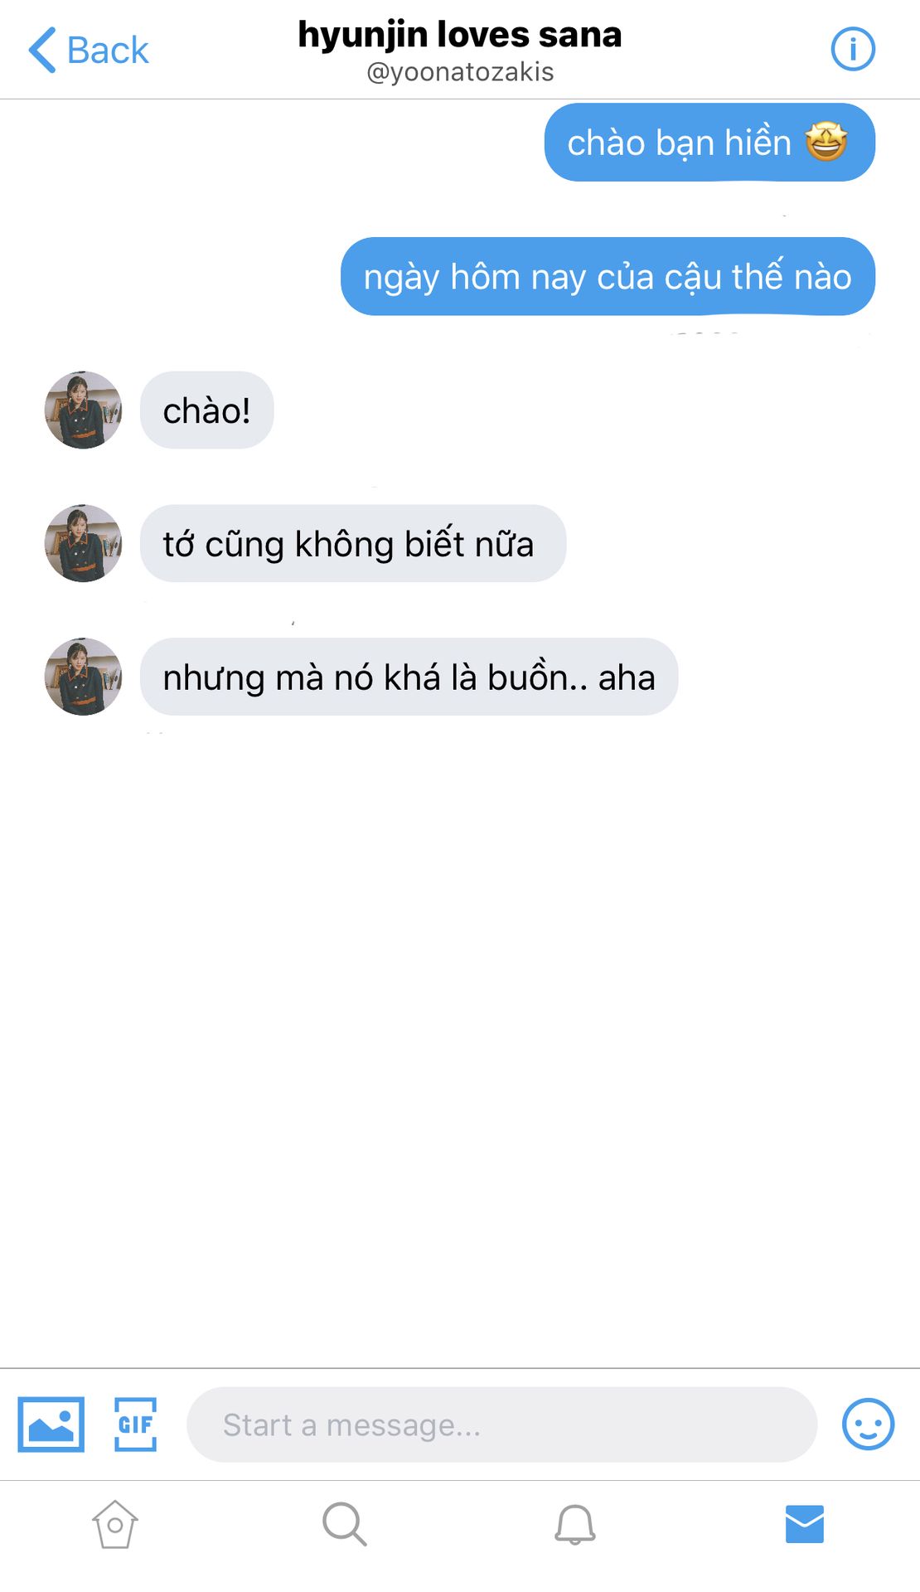Image resolution: width=920 pixels, height=1592 pixels.
Task: Select the ngày hôm nay của cậu bubble
Action: tap(608, 277)
